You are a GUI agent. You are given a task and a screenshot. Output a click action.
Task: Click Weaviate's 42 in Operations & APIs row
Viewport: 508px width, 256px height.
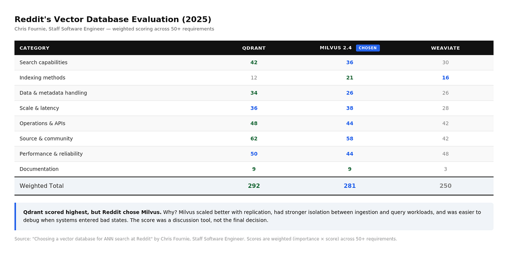click(445, 123)
